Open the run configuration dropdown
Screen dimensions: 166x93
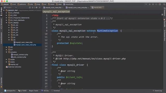coord(146,4)
